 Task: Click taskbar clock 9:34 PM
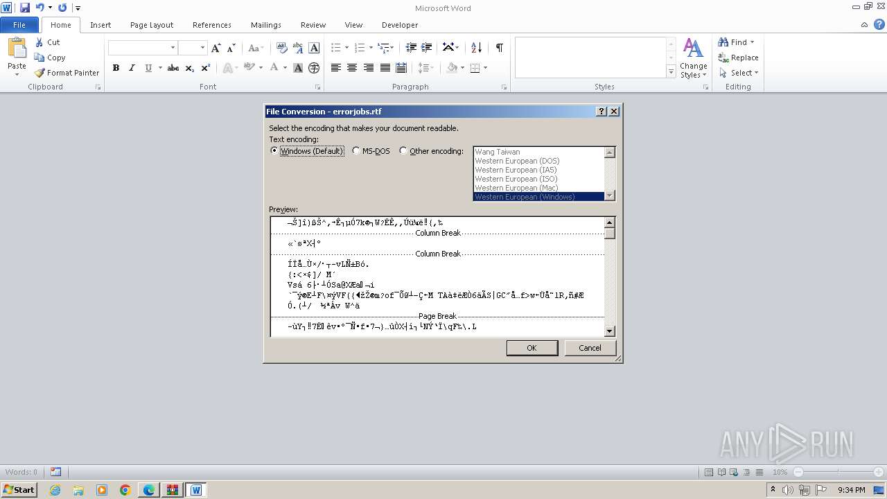(852, 490)
